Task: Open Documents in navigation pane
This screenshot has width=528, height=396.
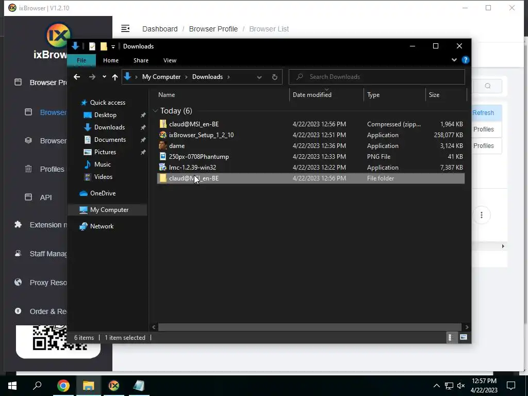Action: pos(110,139)
